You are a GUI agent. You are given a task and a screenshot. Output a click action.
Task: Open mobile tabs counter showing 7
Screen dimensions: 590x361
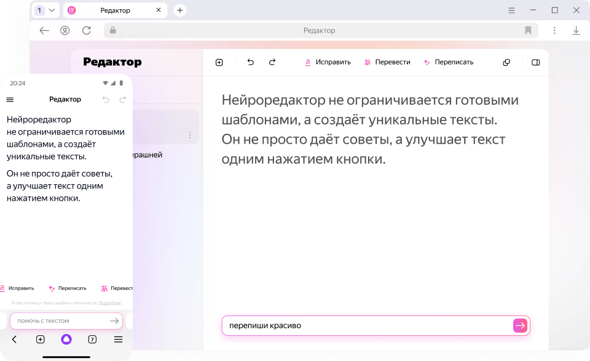tap(92, 340)
